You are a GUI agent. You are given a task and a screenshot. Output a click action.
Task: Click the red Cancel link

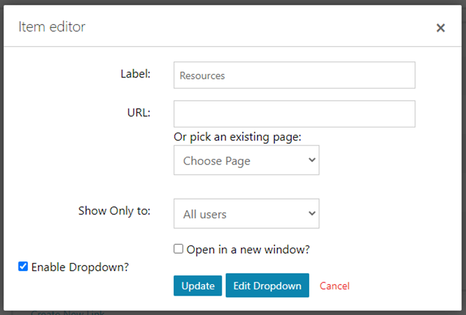(334, 286)
